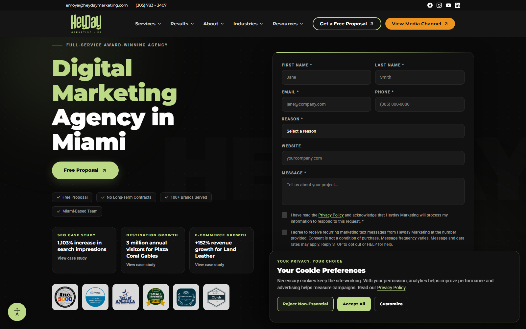
Task: Click the First Name input field
Action: pyautogui.click(x=326, y=77)
